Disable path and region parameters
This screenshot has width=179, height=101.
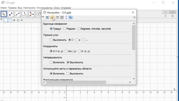(75, 74)
